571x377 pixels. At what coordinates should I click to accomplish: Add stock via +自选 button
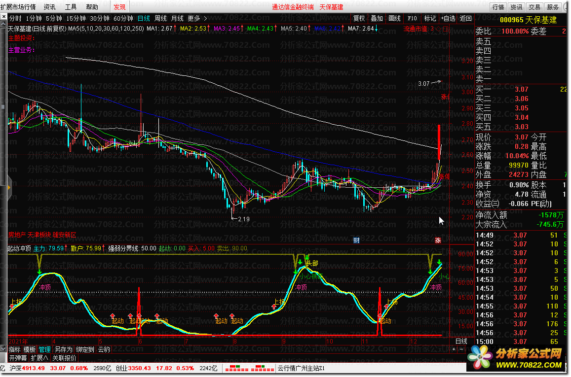coord(448,18)
